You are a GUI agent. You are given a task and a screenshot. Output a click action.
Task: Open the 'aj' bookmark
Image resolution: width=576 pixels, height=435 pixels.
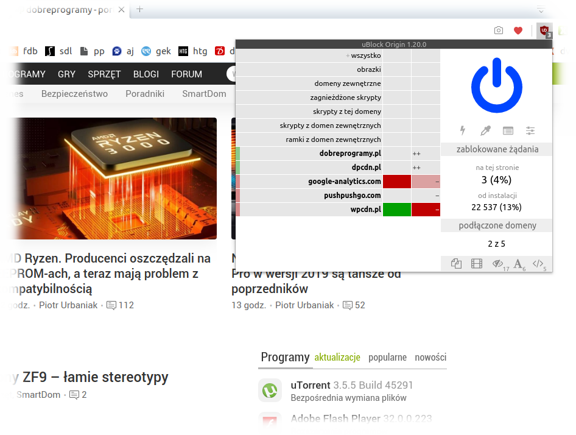click(123, 51)
